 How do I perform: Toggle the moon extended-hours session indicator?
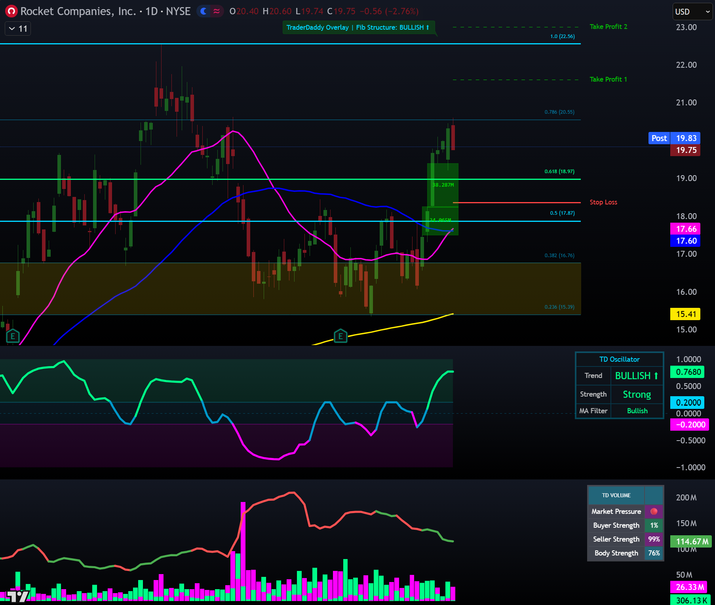pyautogui.click(x=203, y=12)
